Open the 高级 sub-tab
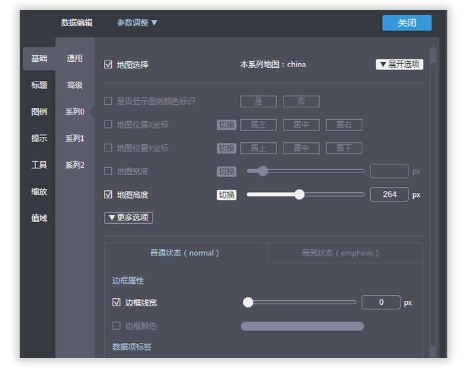This screenshot has width=467, height=370. [75, 85]
